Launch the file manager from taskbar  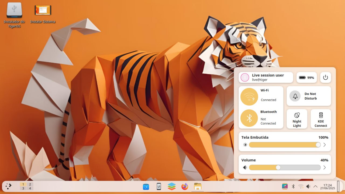click(x=198, y=186)
